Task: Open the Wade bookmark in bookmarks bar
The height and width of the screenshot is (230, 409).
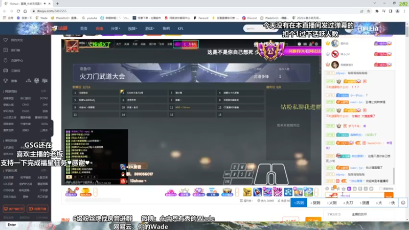Action: 41,18
